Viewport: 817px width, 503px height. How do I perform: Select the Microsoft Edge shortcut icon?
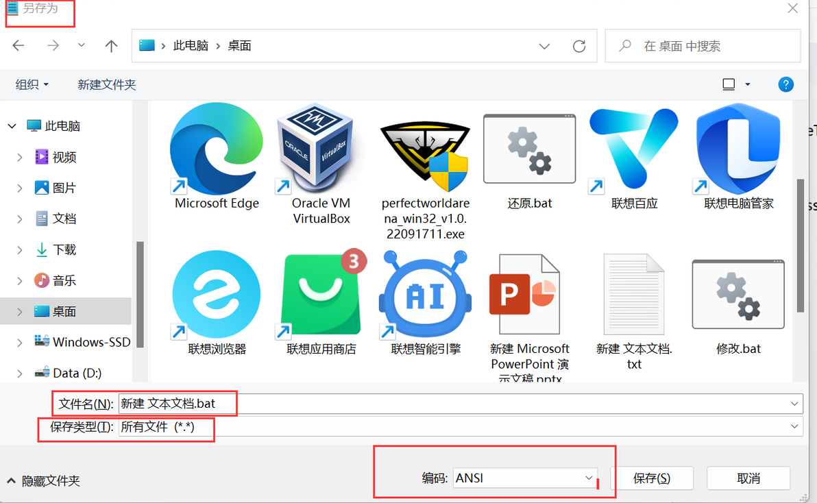tap(216, 149)
